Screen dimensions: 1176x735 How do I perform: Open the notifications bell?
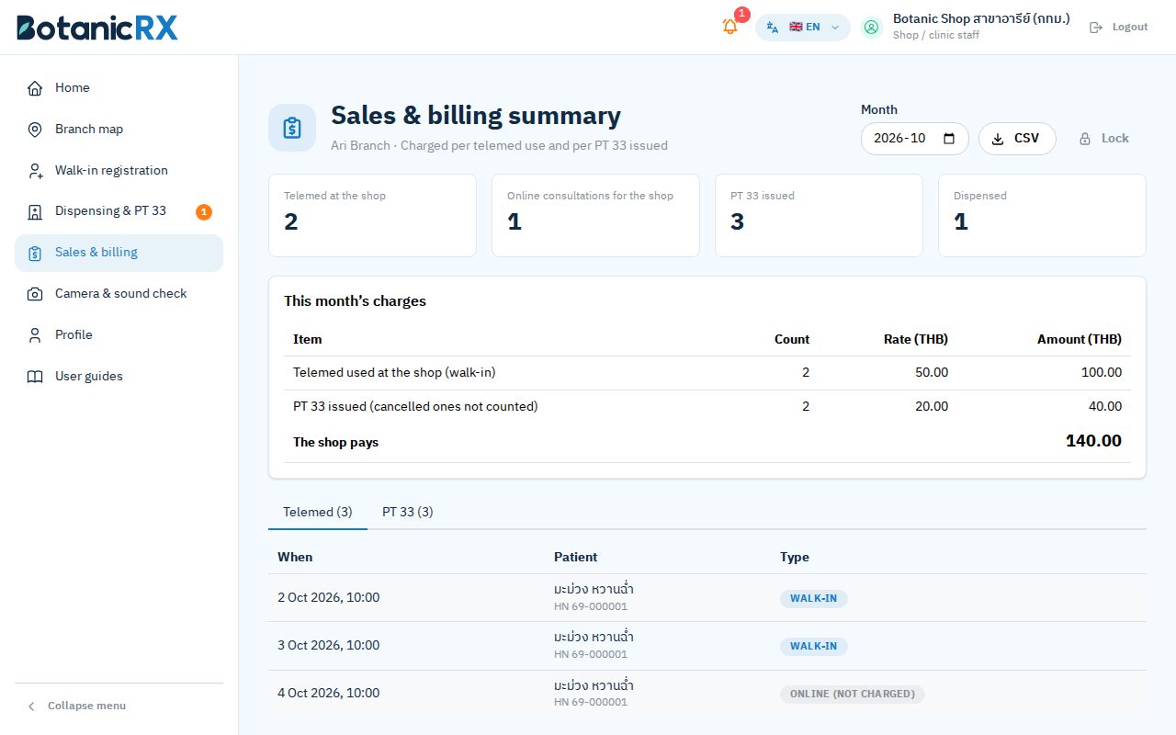[730, 27]
